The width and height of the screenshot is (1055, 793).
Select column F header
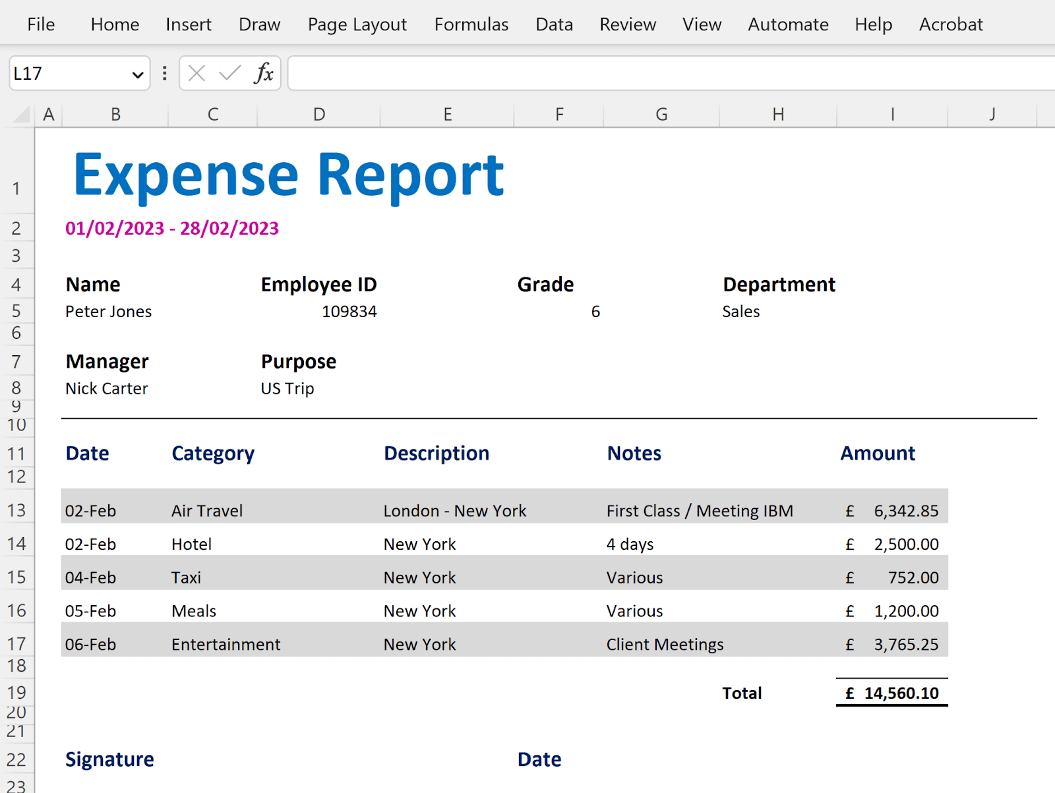(559, 115)
